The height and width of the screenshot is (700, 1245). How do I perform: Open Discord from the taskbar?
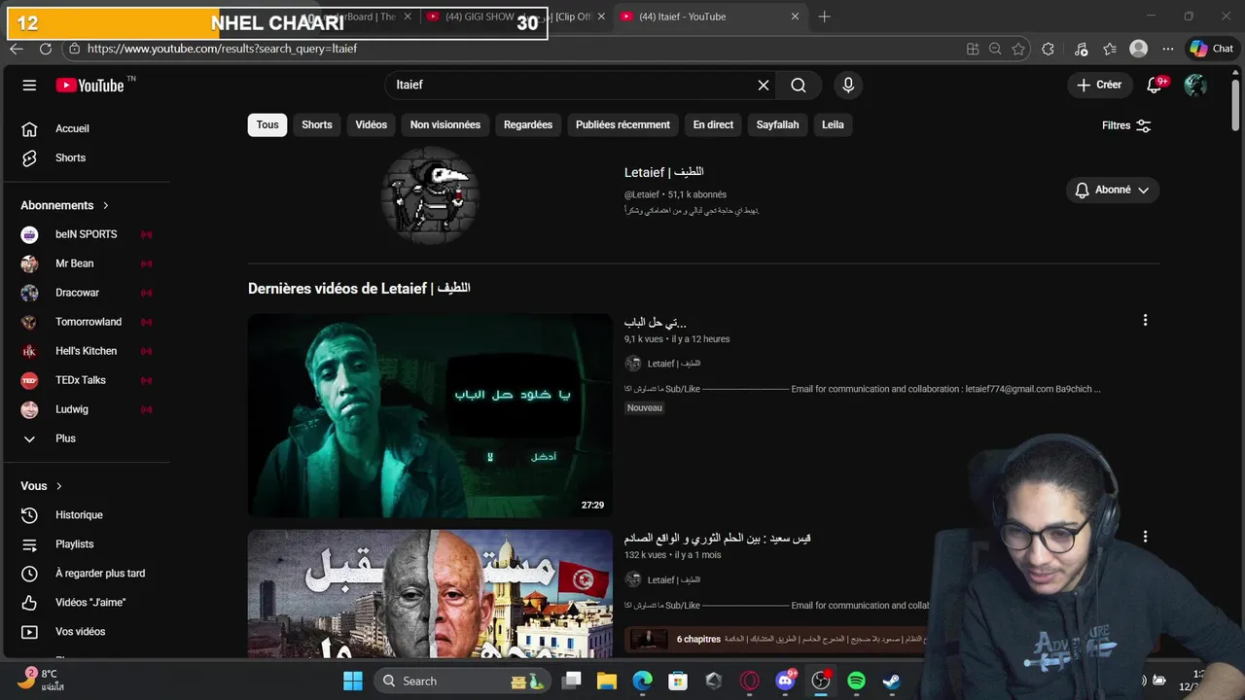click(786, 681)
